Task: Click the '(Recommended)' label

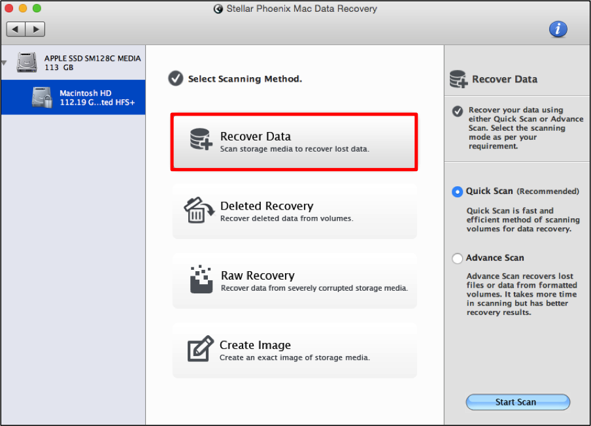Action: coord(548,191)
